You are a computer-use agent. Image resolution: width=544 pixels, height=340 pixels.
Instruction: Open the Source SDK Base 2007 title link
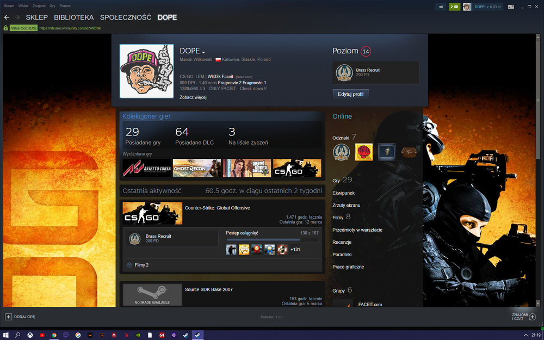208,289
